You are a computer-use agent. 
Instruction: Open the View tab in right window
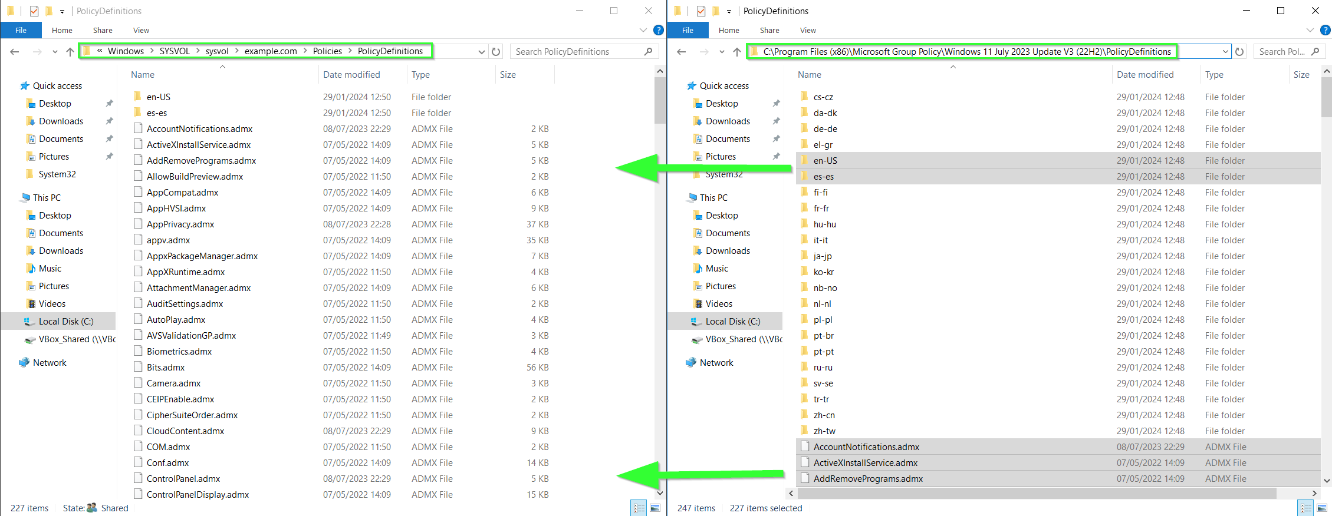[x=808, y=30]
